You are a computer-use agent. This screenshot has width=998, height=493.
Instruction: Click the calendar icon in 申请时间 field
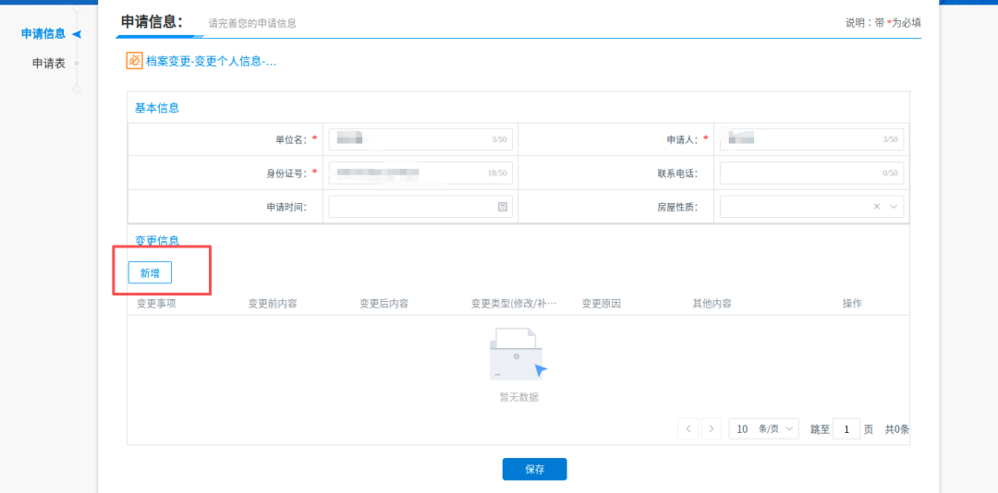click(503, 207)
